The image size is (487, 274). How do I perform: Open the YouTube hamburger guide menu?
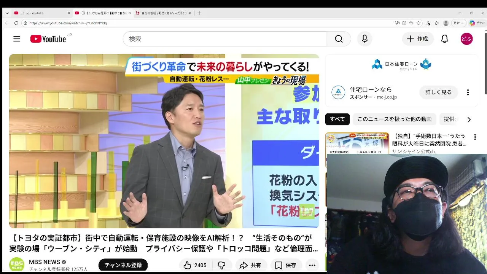(x=16, y=39)
